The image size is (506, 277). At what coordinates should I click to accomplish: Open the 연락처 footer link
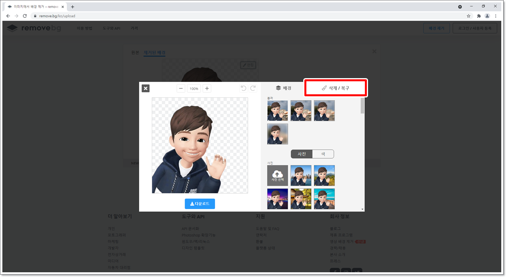point(261,235)
